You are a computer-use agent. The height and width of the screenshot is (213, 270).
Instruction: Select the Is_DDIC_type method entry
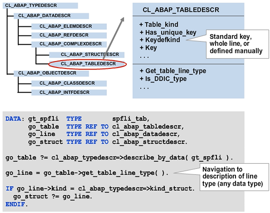[x=163, y=78]
